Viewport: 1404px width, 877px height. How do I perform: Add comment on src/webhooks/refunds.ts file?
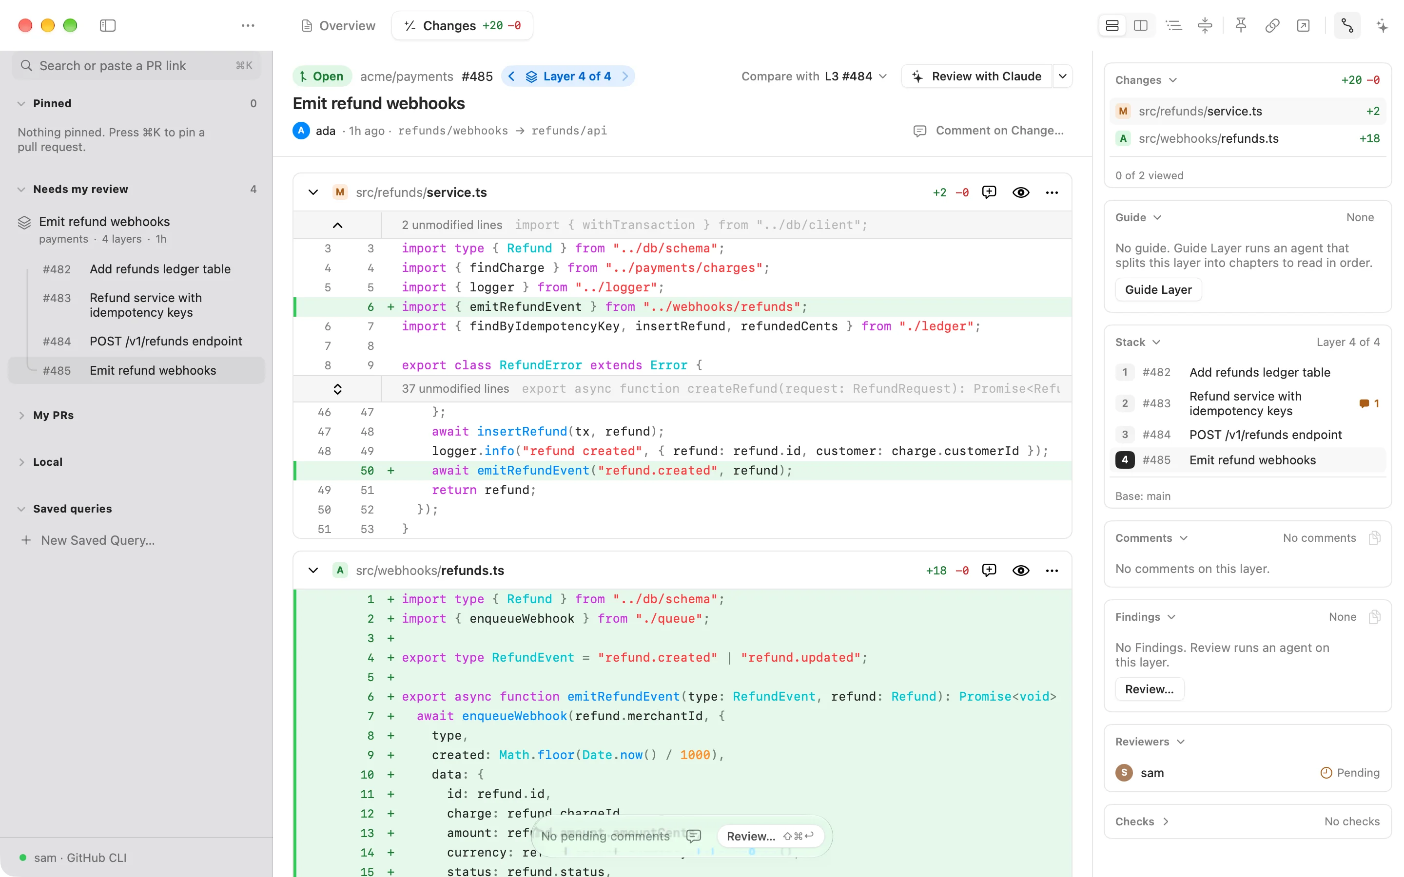989,571
